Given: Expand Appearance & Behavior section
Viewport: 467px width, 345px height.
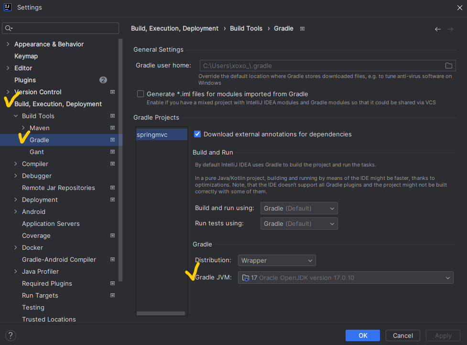Looking at the screenshot, I should pyautogui.click(x=8, y=44).
